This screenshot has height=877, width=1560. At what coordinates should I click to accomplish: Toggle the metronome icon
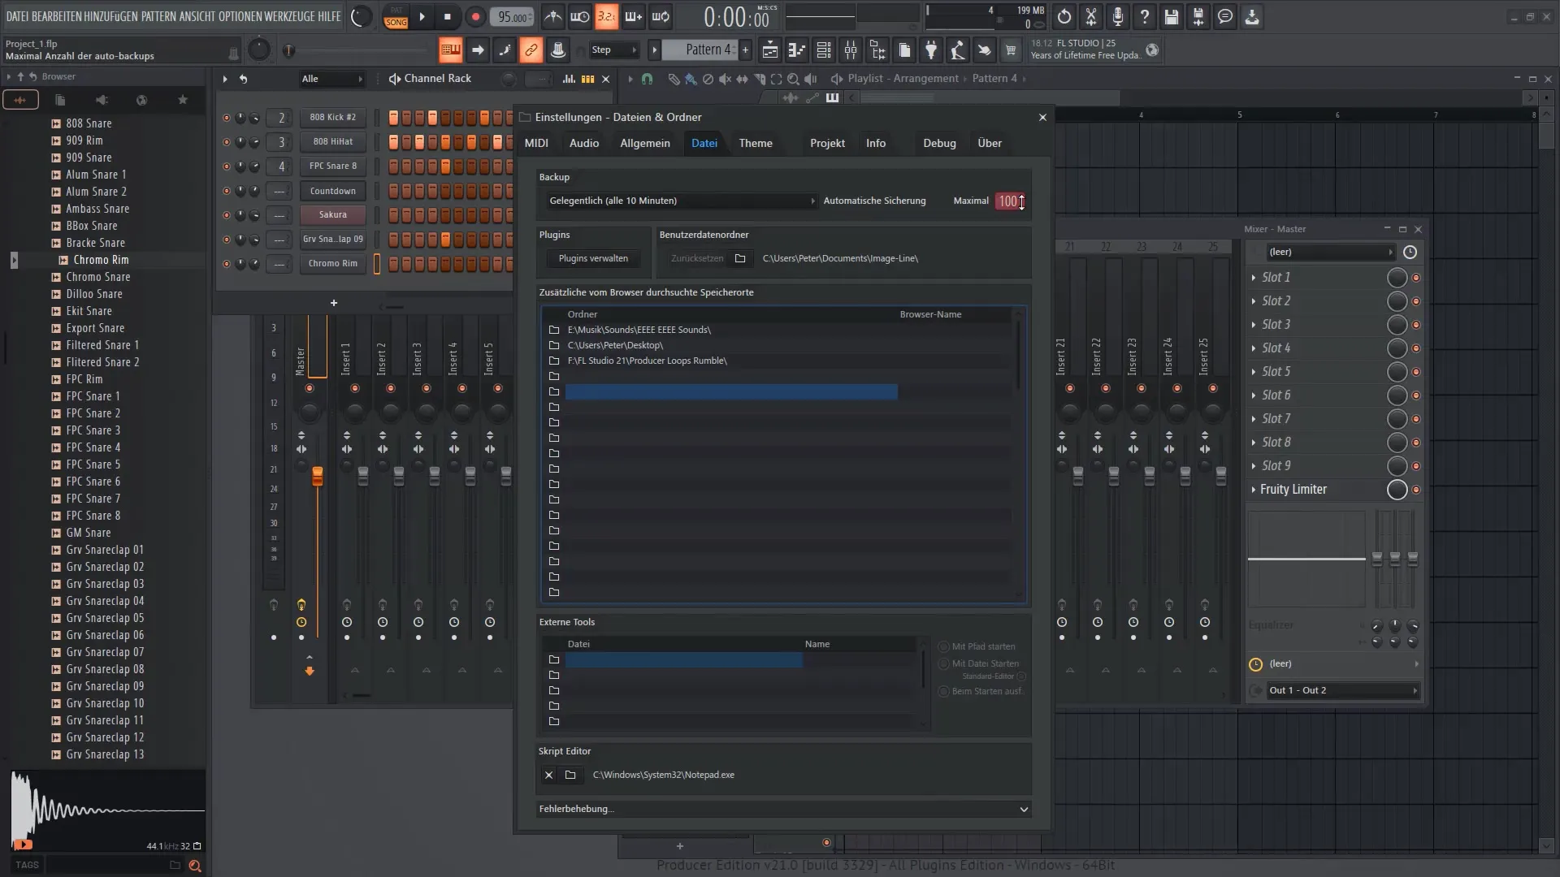click(552, 16)
